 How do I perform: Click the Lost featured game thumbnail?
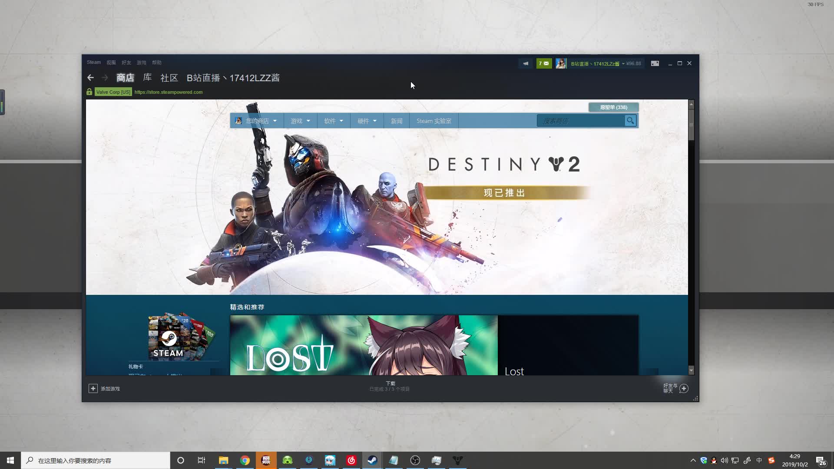(x=364, y=345)
